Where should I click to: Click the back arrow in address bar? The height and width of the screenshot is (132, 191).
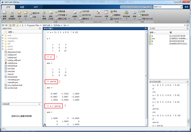tap(3, 25)
